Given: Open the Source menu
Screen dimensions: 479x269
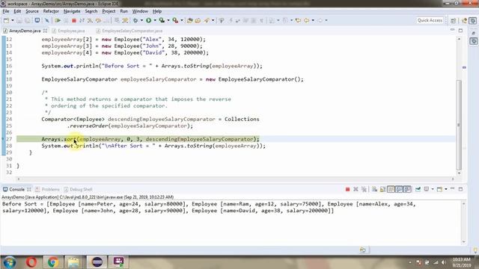Looking at the screenshot, I should pyautogui.click(x=32, y=11).
